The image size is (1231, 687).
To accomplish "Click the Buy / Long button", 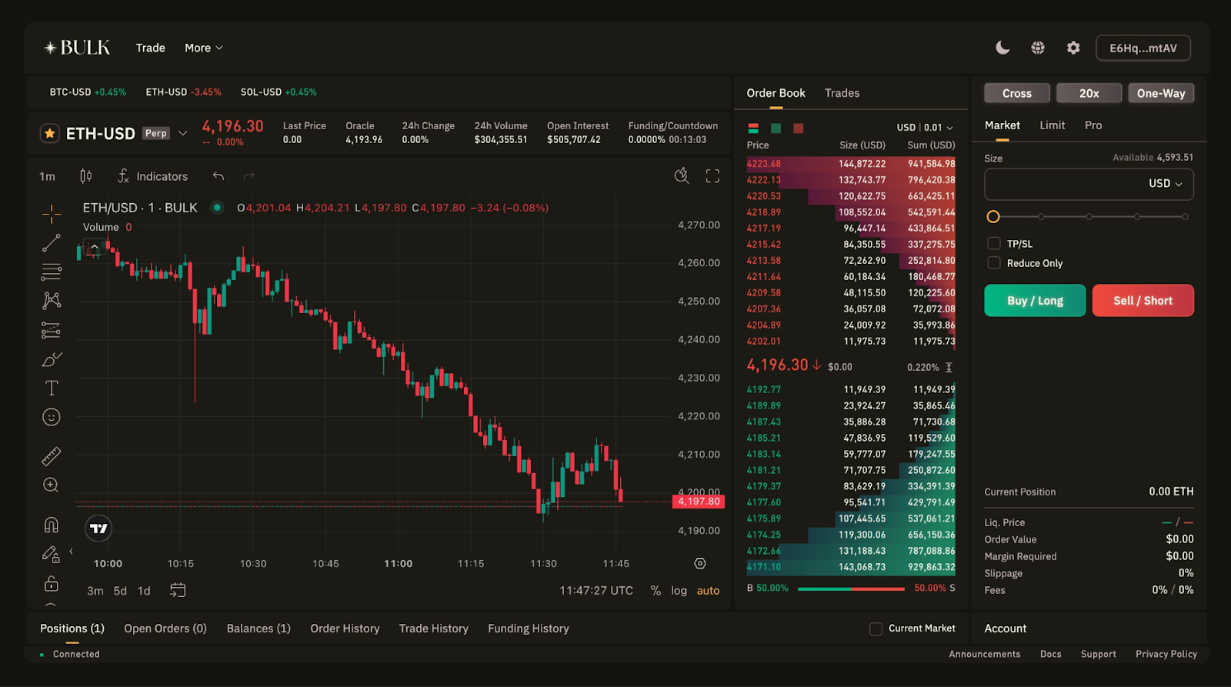I will [1035, 301].
